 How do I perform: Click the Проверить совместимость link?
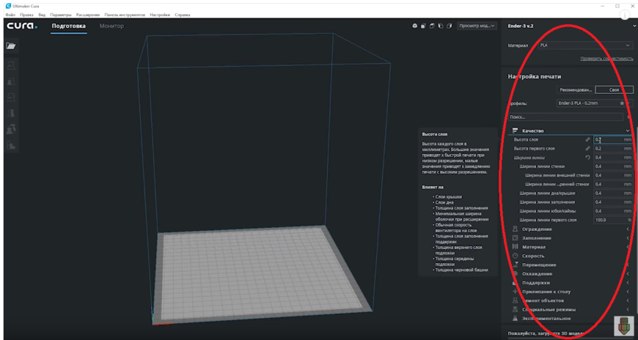click(x=606, y=59)
